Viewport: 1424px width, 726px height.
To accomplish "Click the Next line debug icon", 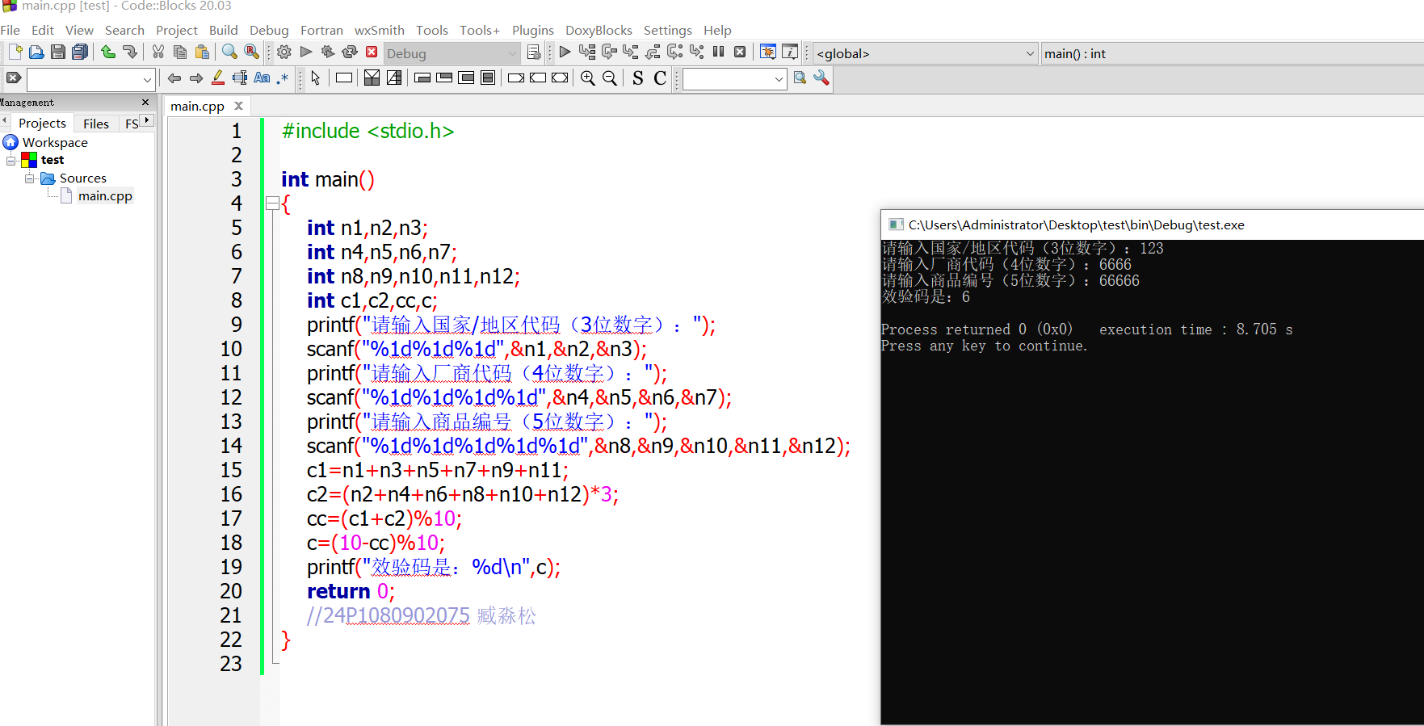I will (x=609, y=52).
